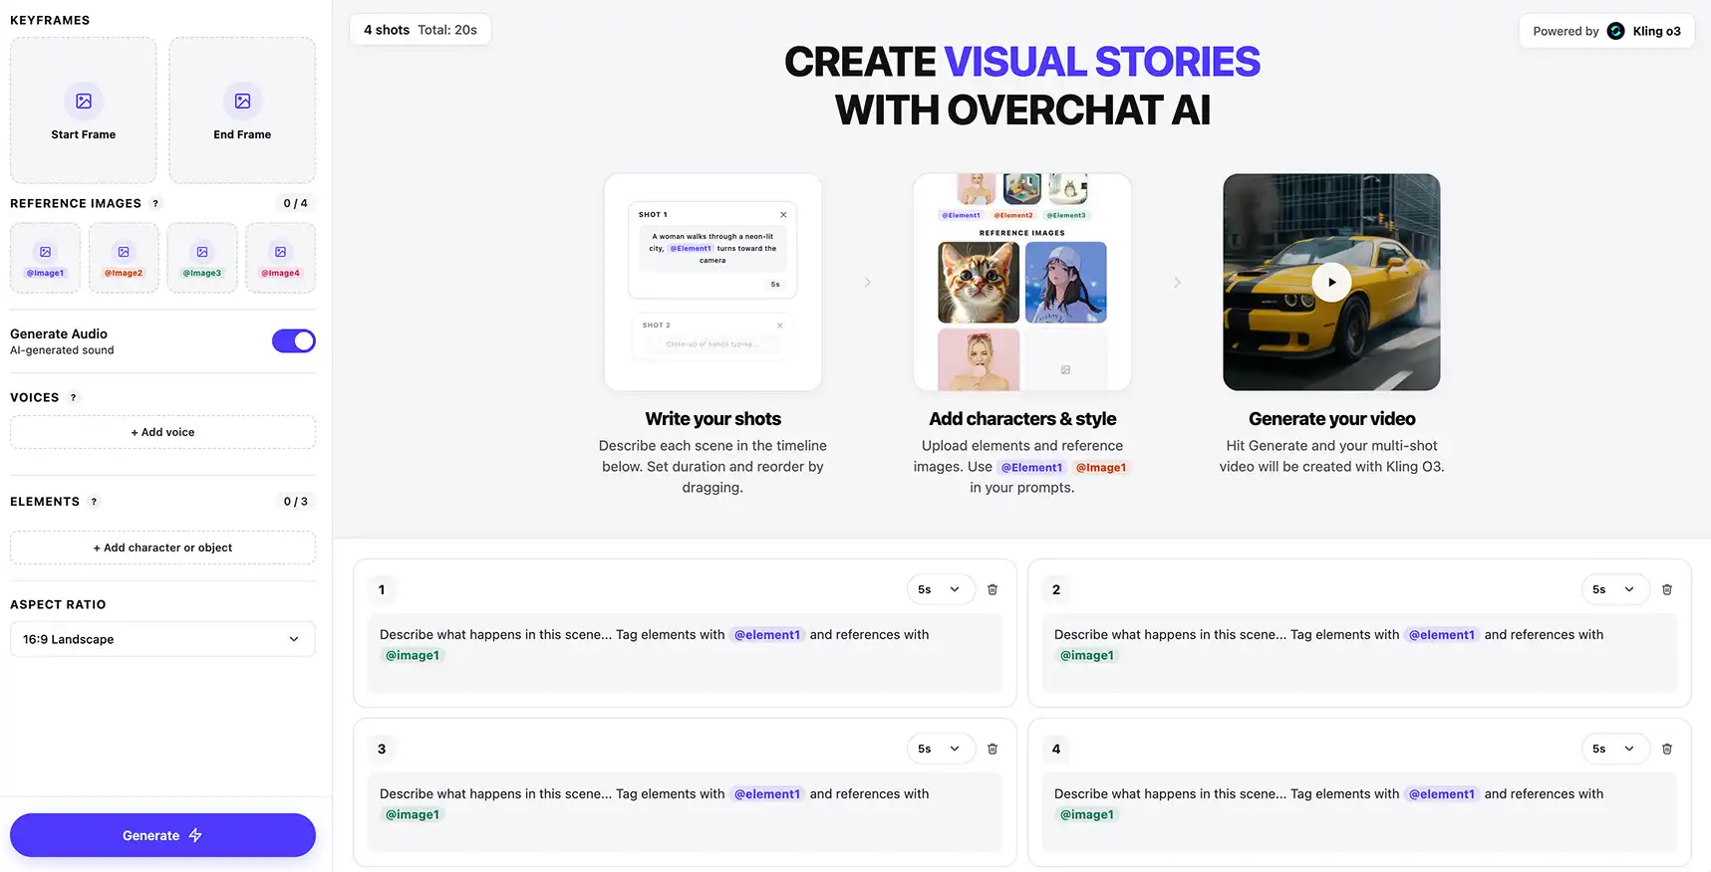Click shot 4 scene description field
This screenshot has height=872, width=1711.
1359,812
